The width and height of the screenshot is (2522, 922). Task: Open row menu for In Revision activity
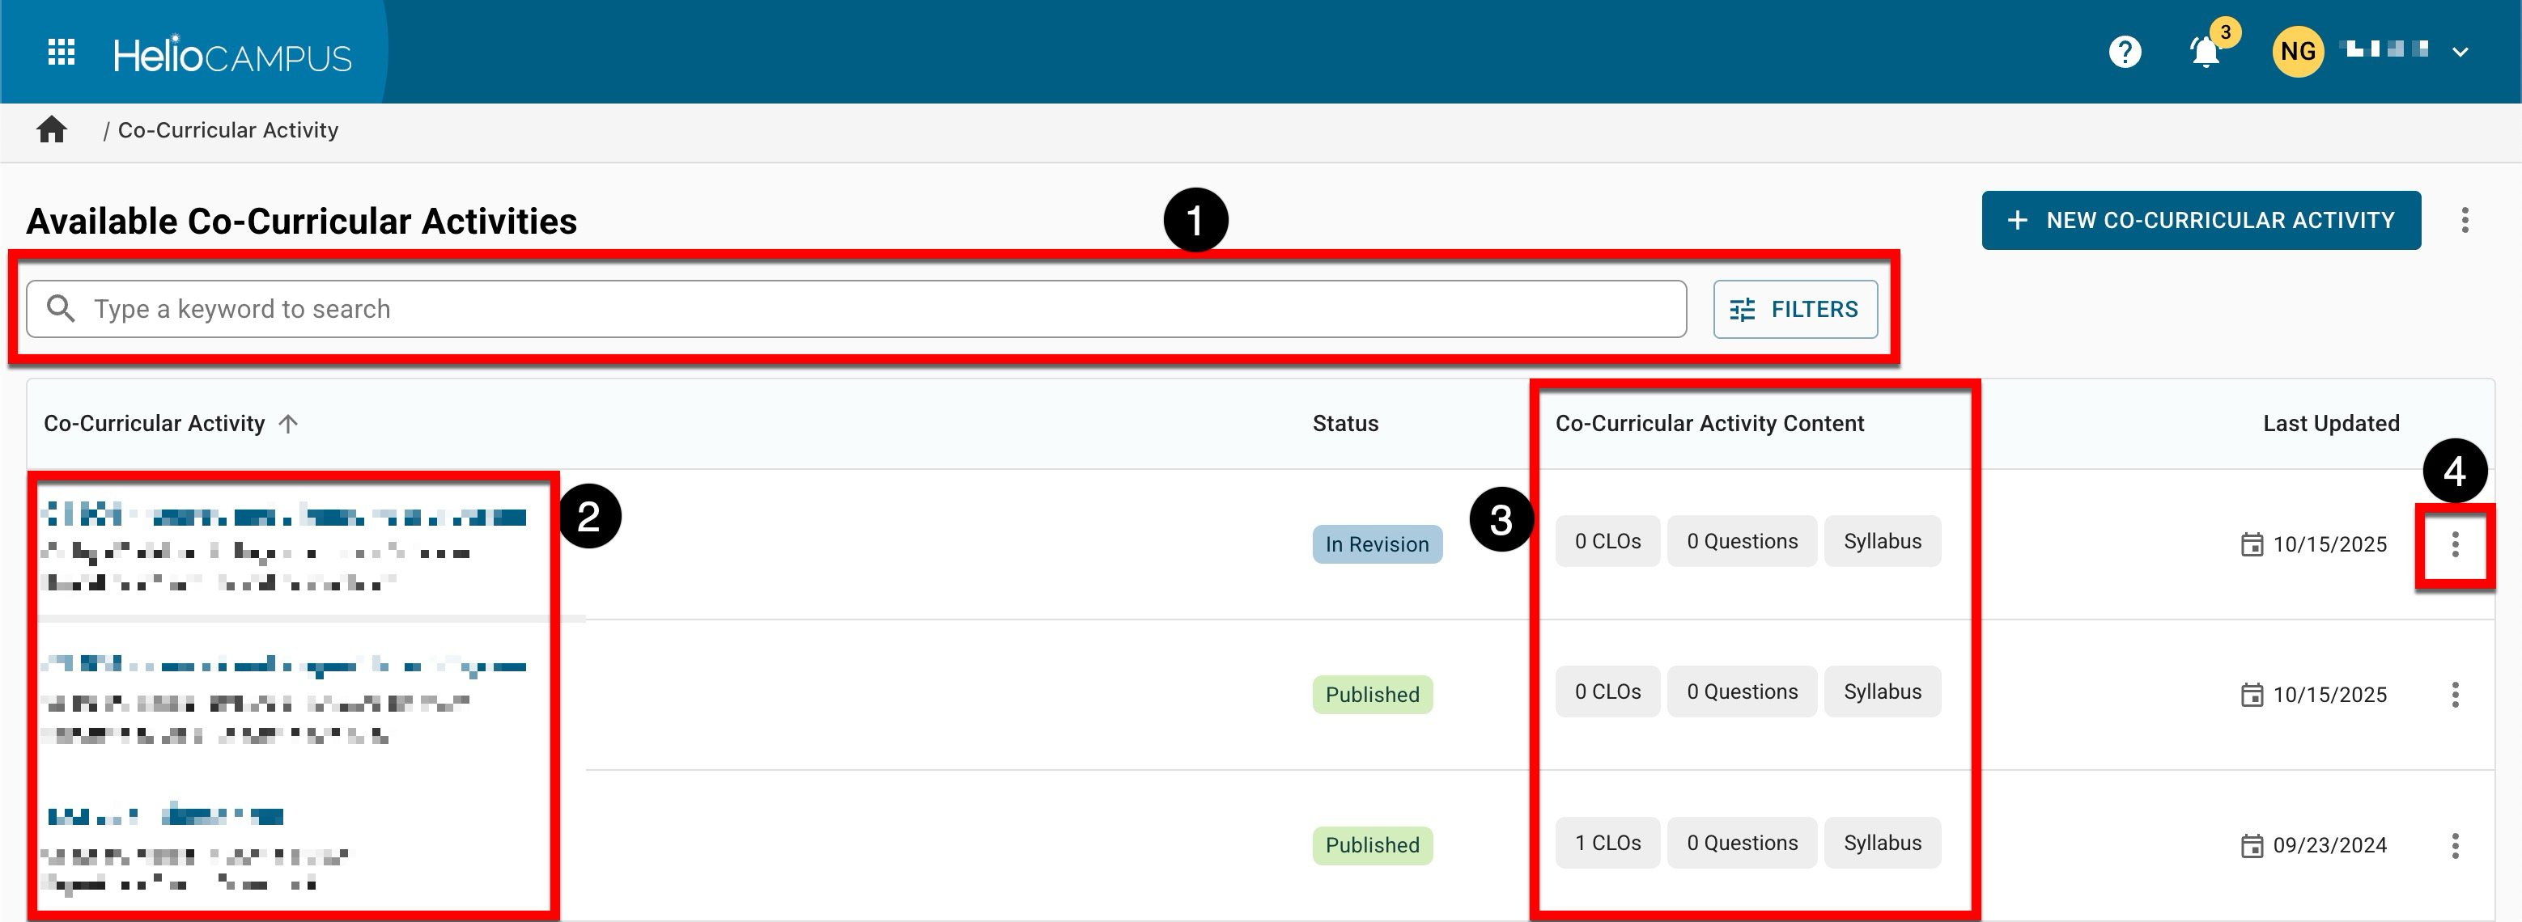[x=2455, y=544]
